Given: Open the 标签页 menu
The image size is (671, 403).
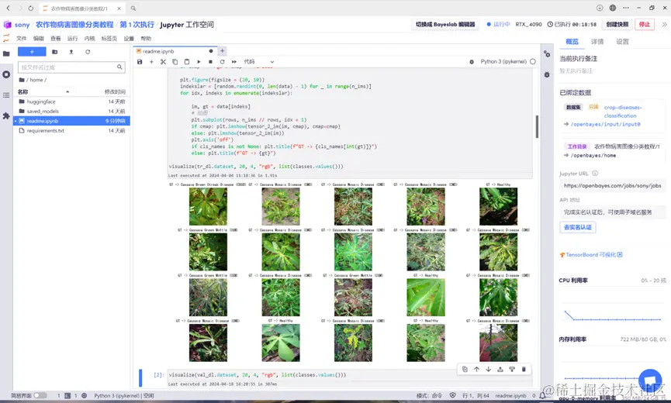Looking at the screenshot, I should [109, 39].
